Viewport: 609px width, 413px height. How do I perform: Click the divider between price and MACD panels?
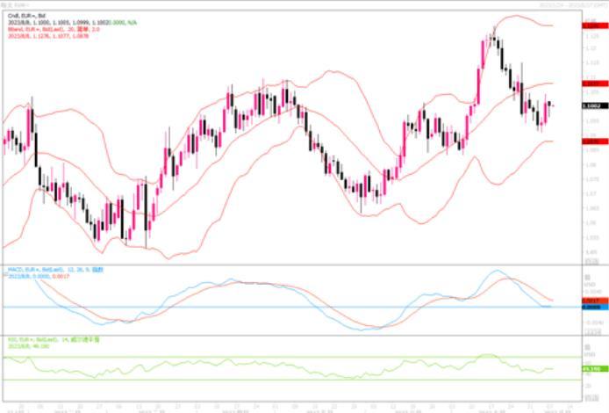click(290, 263)
